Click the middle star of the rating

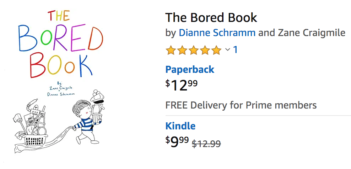pyautogui.click(x=194, y=51)
